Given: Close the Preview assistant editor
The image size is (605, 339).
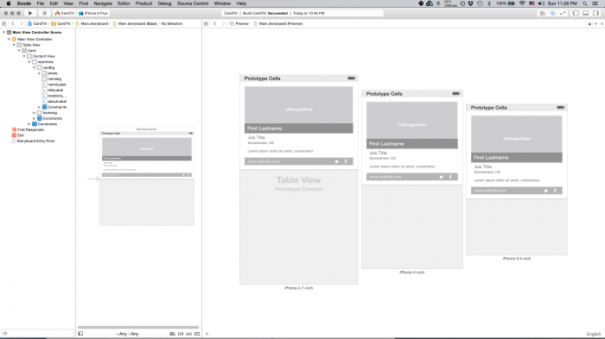Looking at the screenshot, I should pyautogui.click(x=602, y=23).
